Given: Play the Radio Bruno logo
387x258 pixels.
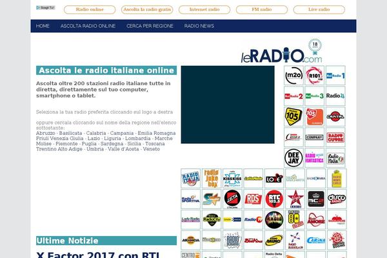Looking at the screenshot, I should tap(274, 240).
